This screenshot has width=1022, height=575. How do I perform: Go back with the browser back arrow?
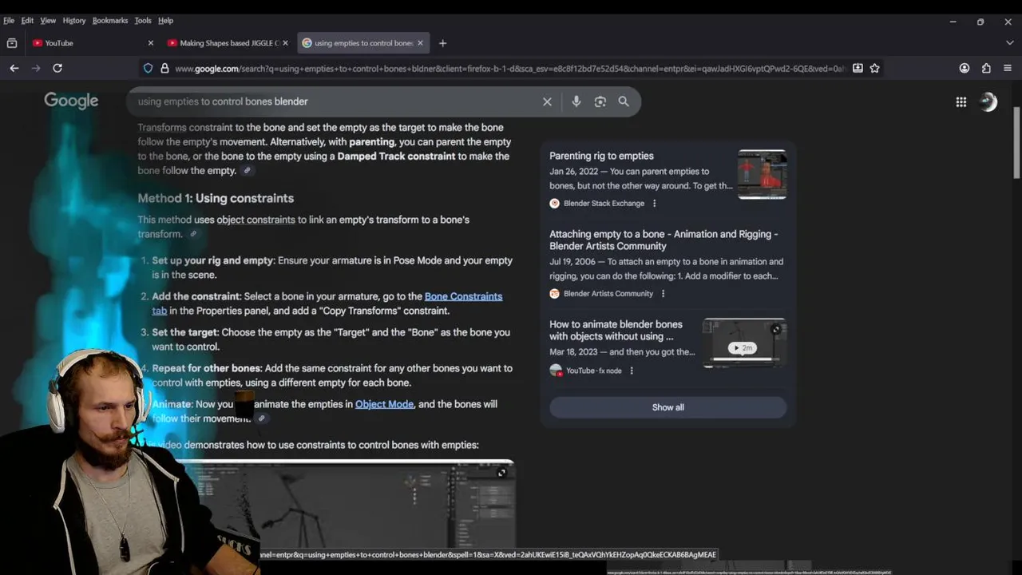pyautogui.click(x=14, y=69)
